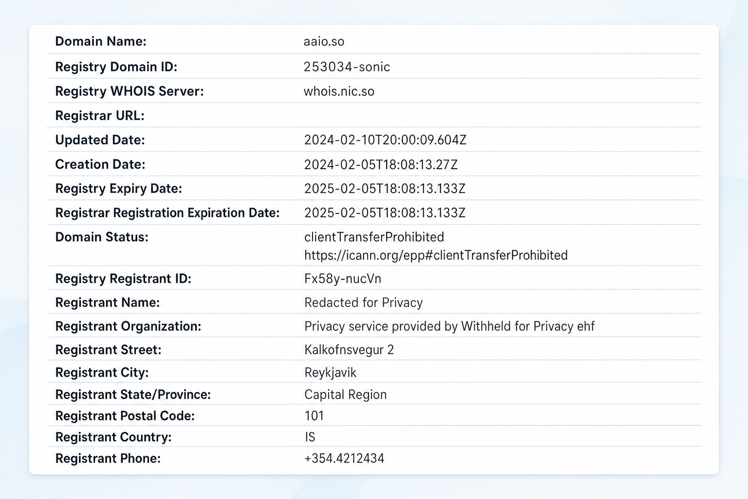Open the icann.org/epp#clientTransferProhibited URL
The image size is (748, 499).
[436, 255]
